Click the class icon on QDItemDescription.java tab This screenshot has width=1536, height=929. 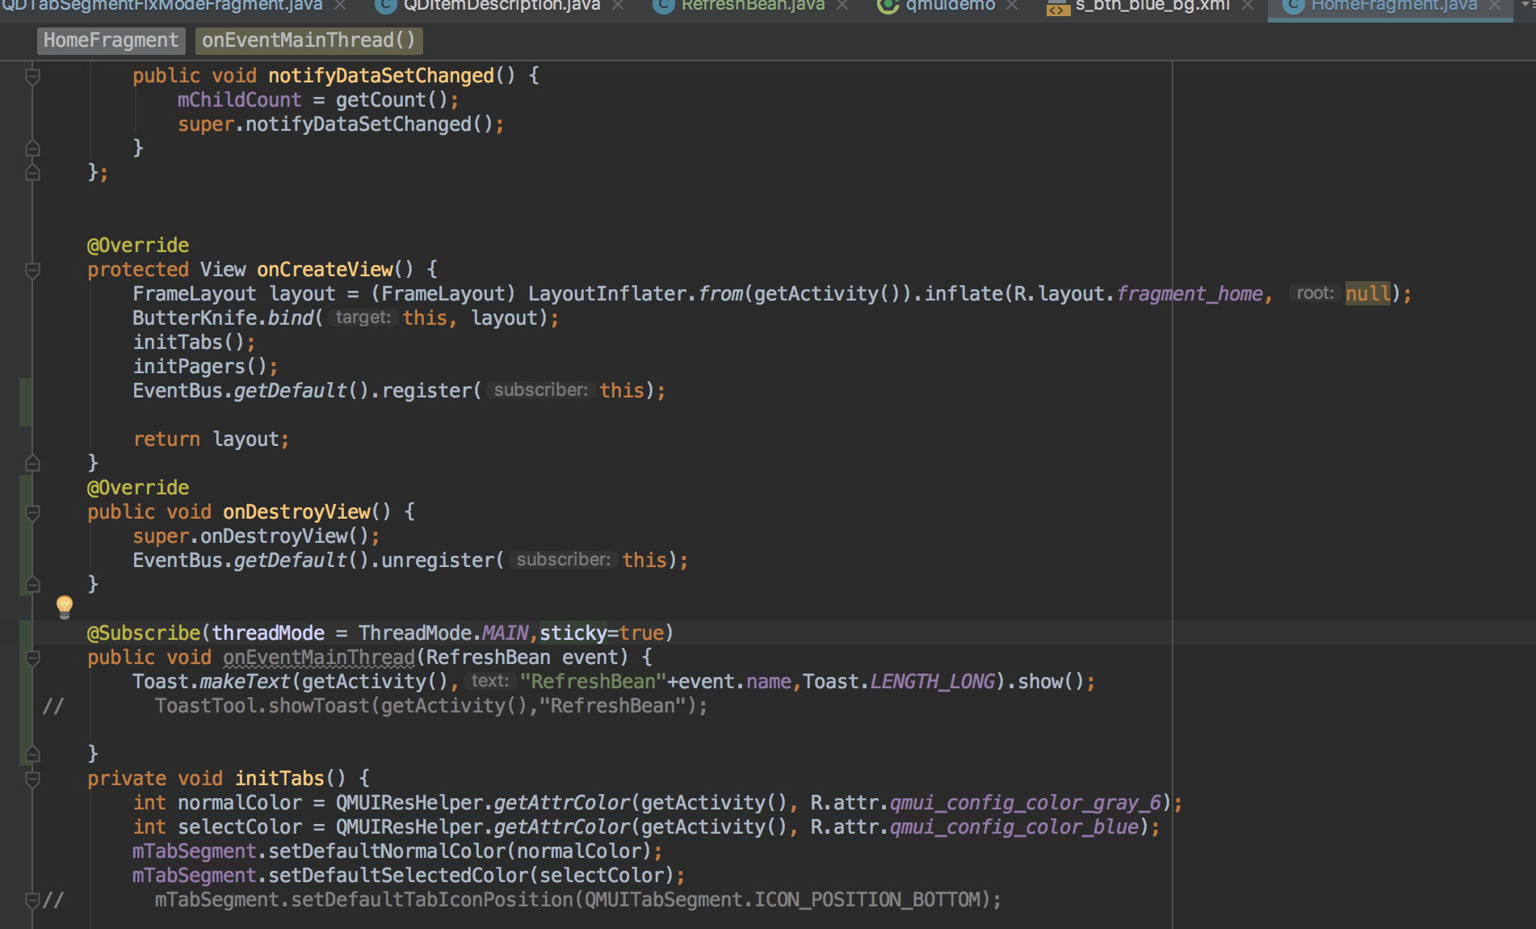[386, 6]
